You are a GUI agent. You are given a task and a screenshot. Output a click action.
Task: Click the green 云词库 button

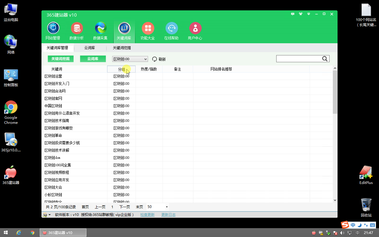coord(93,59)
